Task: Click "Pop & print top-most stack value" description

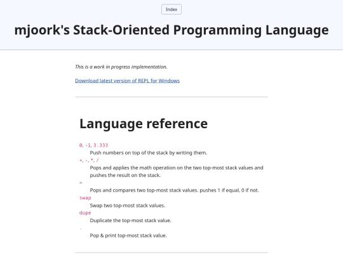Action: tap(128, 235)
